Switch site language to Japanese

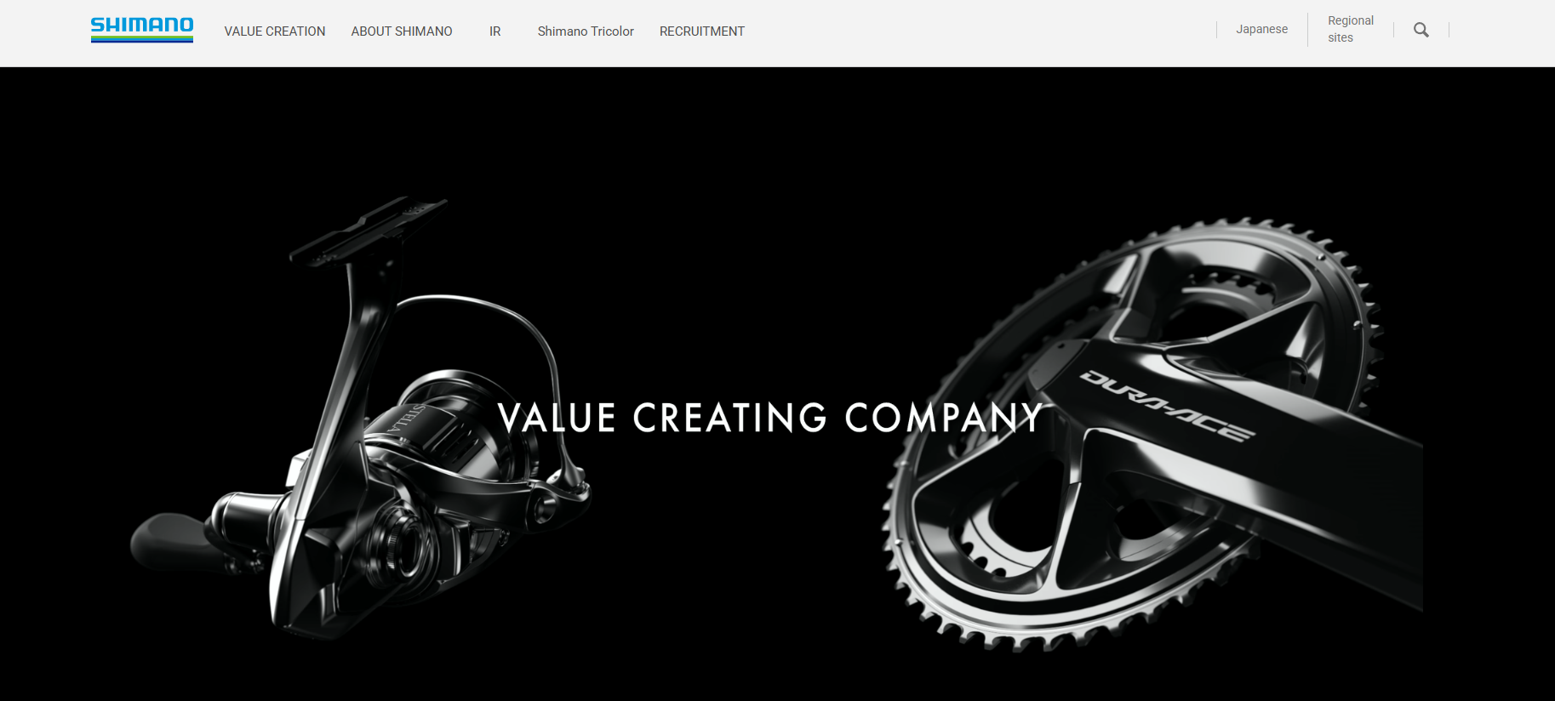point(1261,29)
